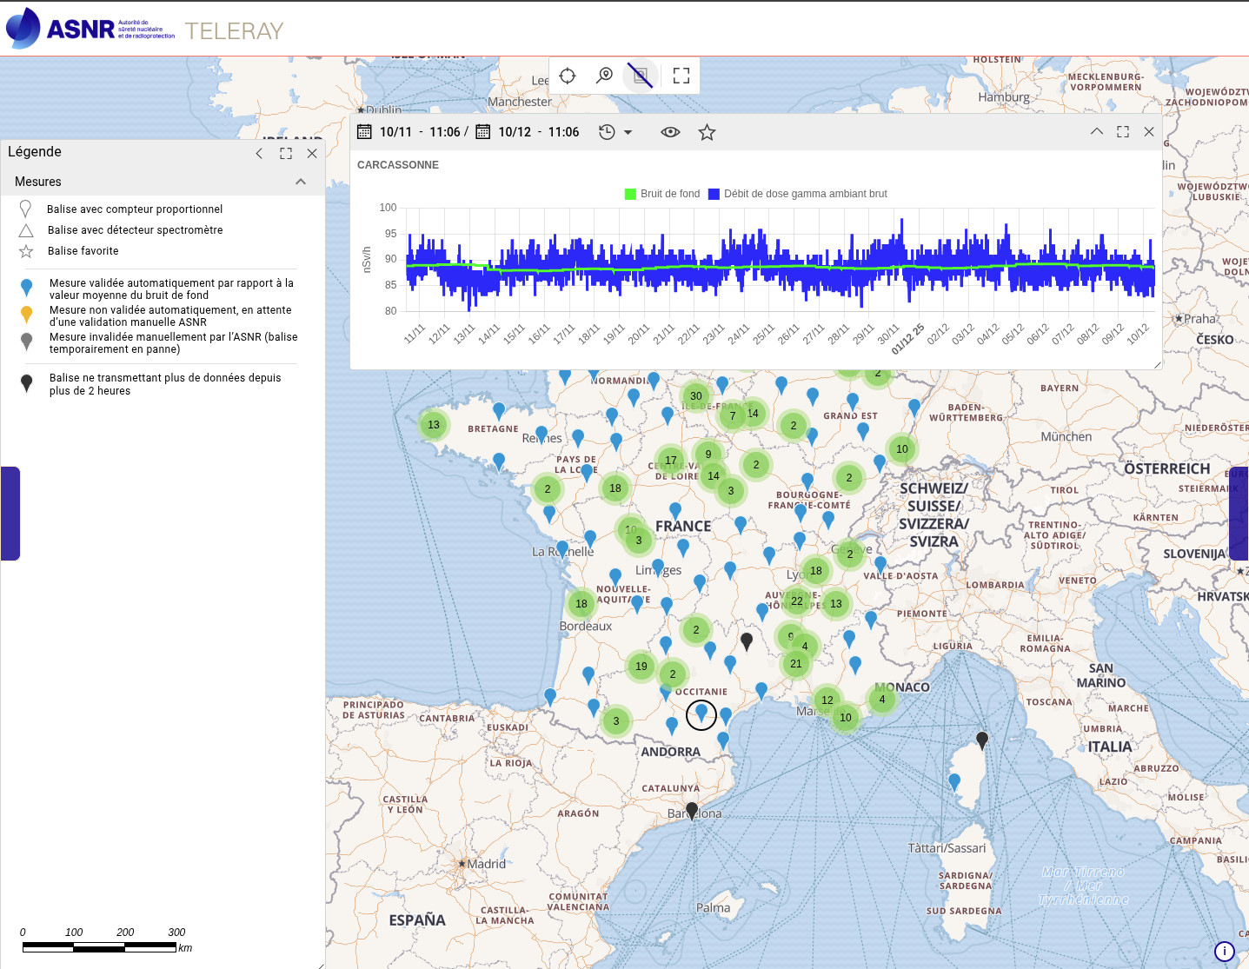Toggle chart visibility with the eye icon
Viewport: 1249px width, 969px height.
tap(670, 132)
